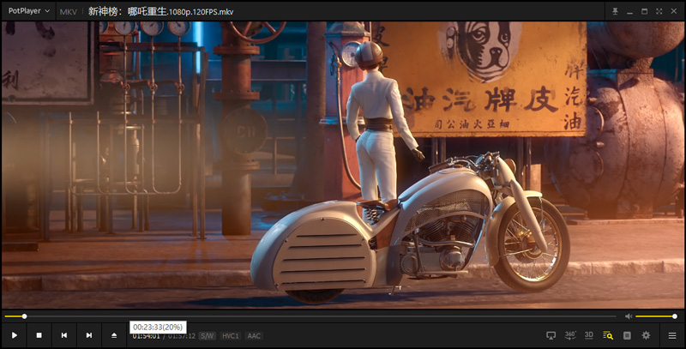
Task: Click the yellow volume slider
Action: [x=656, y=316]
